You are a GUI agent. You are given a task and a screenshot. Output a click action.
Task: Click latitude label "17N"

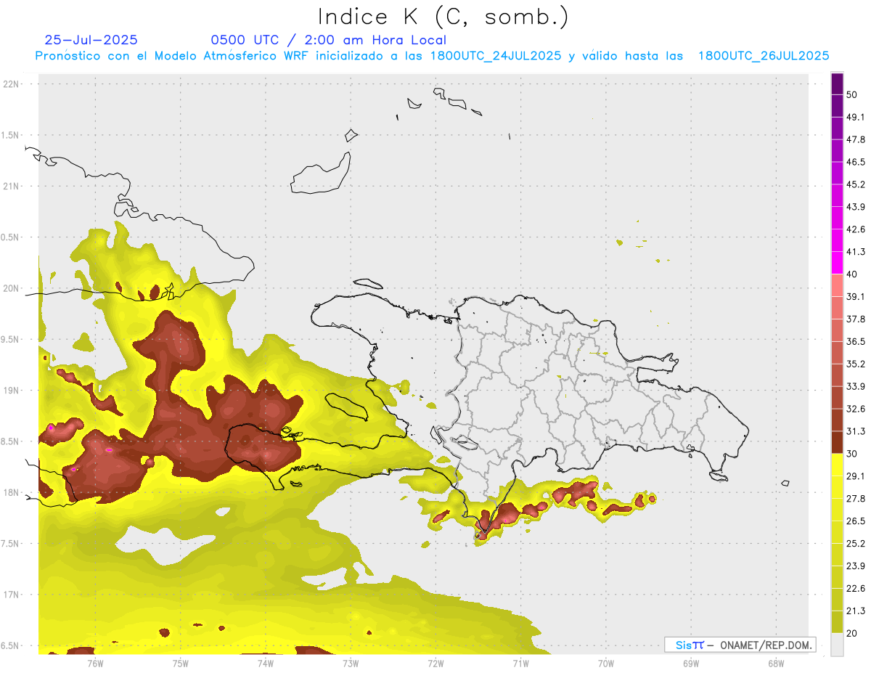11,595
